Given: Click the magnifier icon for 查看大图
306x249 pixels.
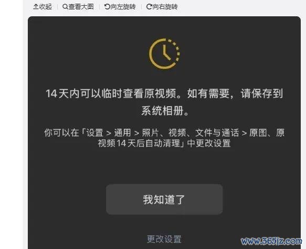Looking at the screenshot, I should pyautogui.click(x=65, y=7).
